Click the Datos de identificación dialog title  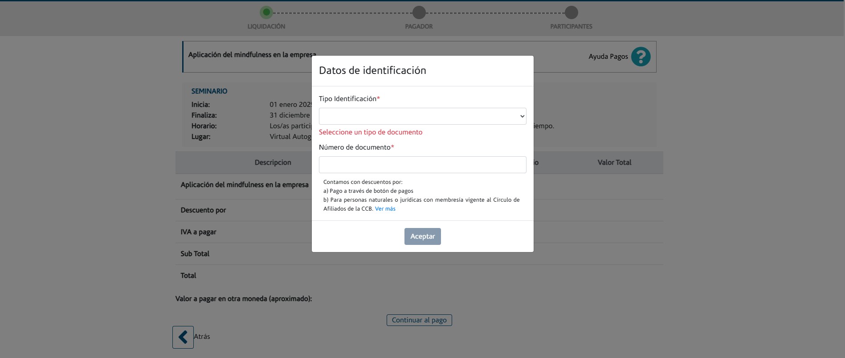coord(372,70)
